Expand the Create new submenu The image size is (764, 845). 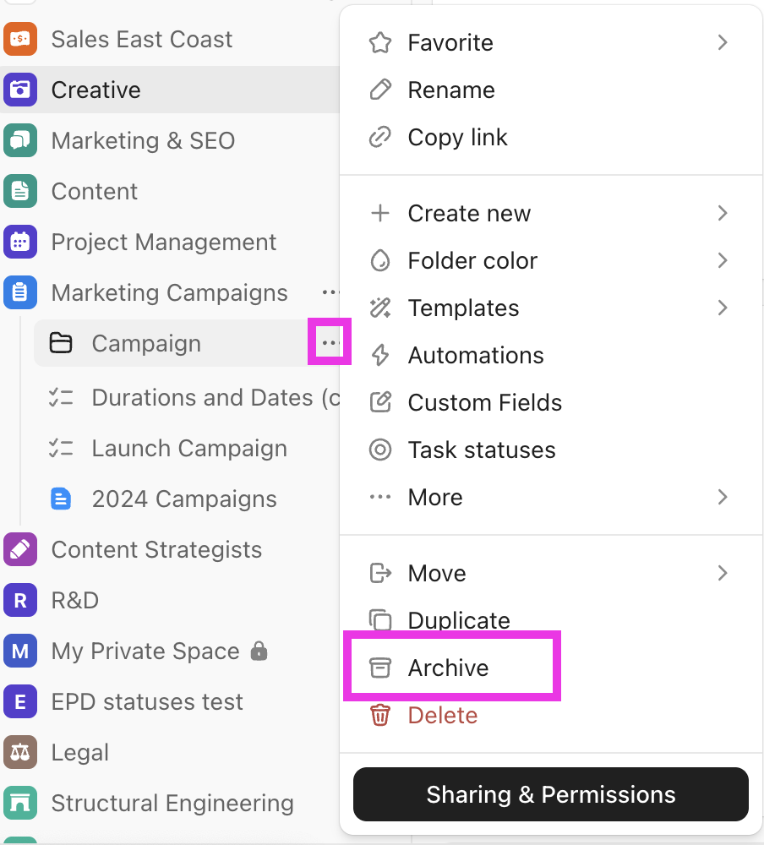point(722,214)
